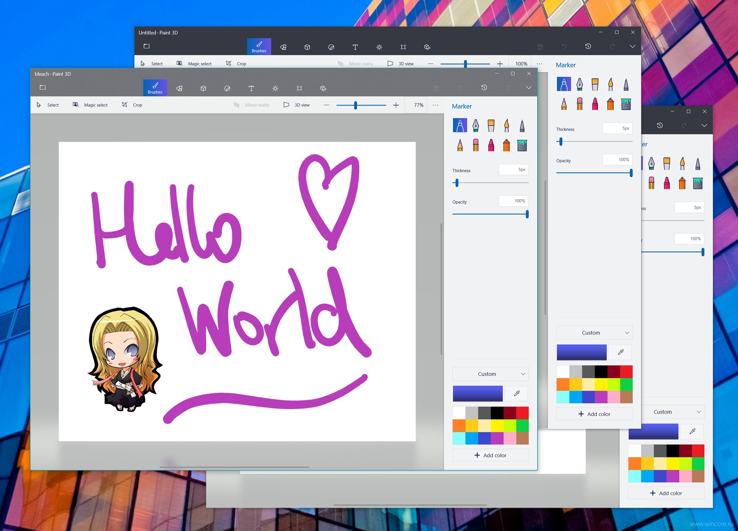Choose yellow swatch in rightmost window

coord(672,464)
